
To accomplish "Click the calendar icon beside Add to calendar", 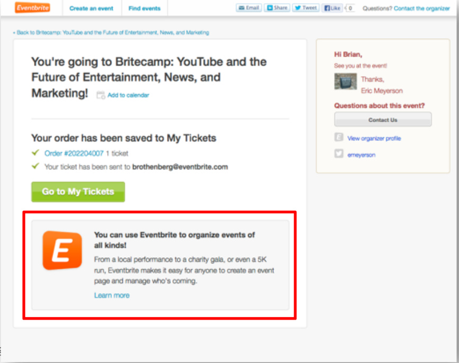I will click(101, 95).
